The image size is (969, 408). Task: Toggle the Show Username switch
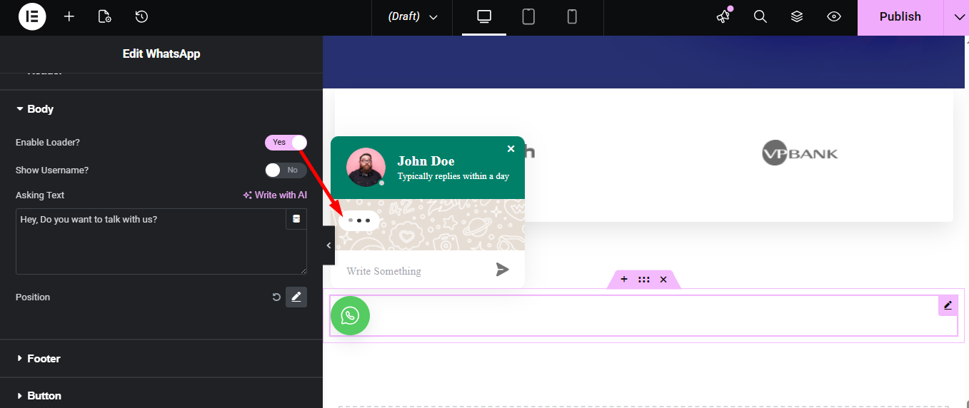(x=286, y=170)
